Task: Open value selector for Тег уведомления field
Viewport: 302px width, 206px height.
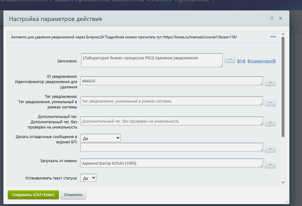Action: coord(270,102)
